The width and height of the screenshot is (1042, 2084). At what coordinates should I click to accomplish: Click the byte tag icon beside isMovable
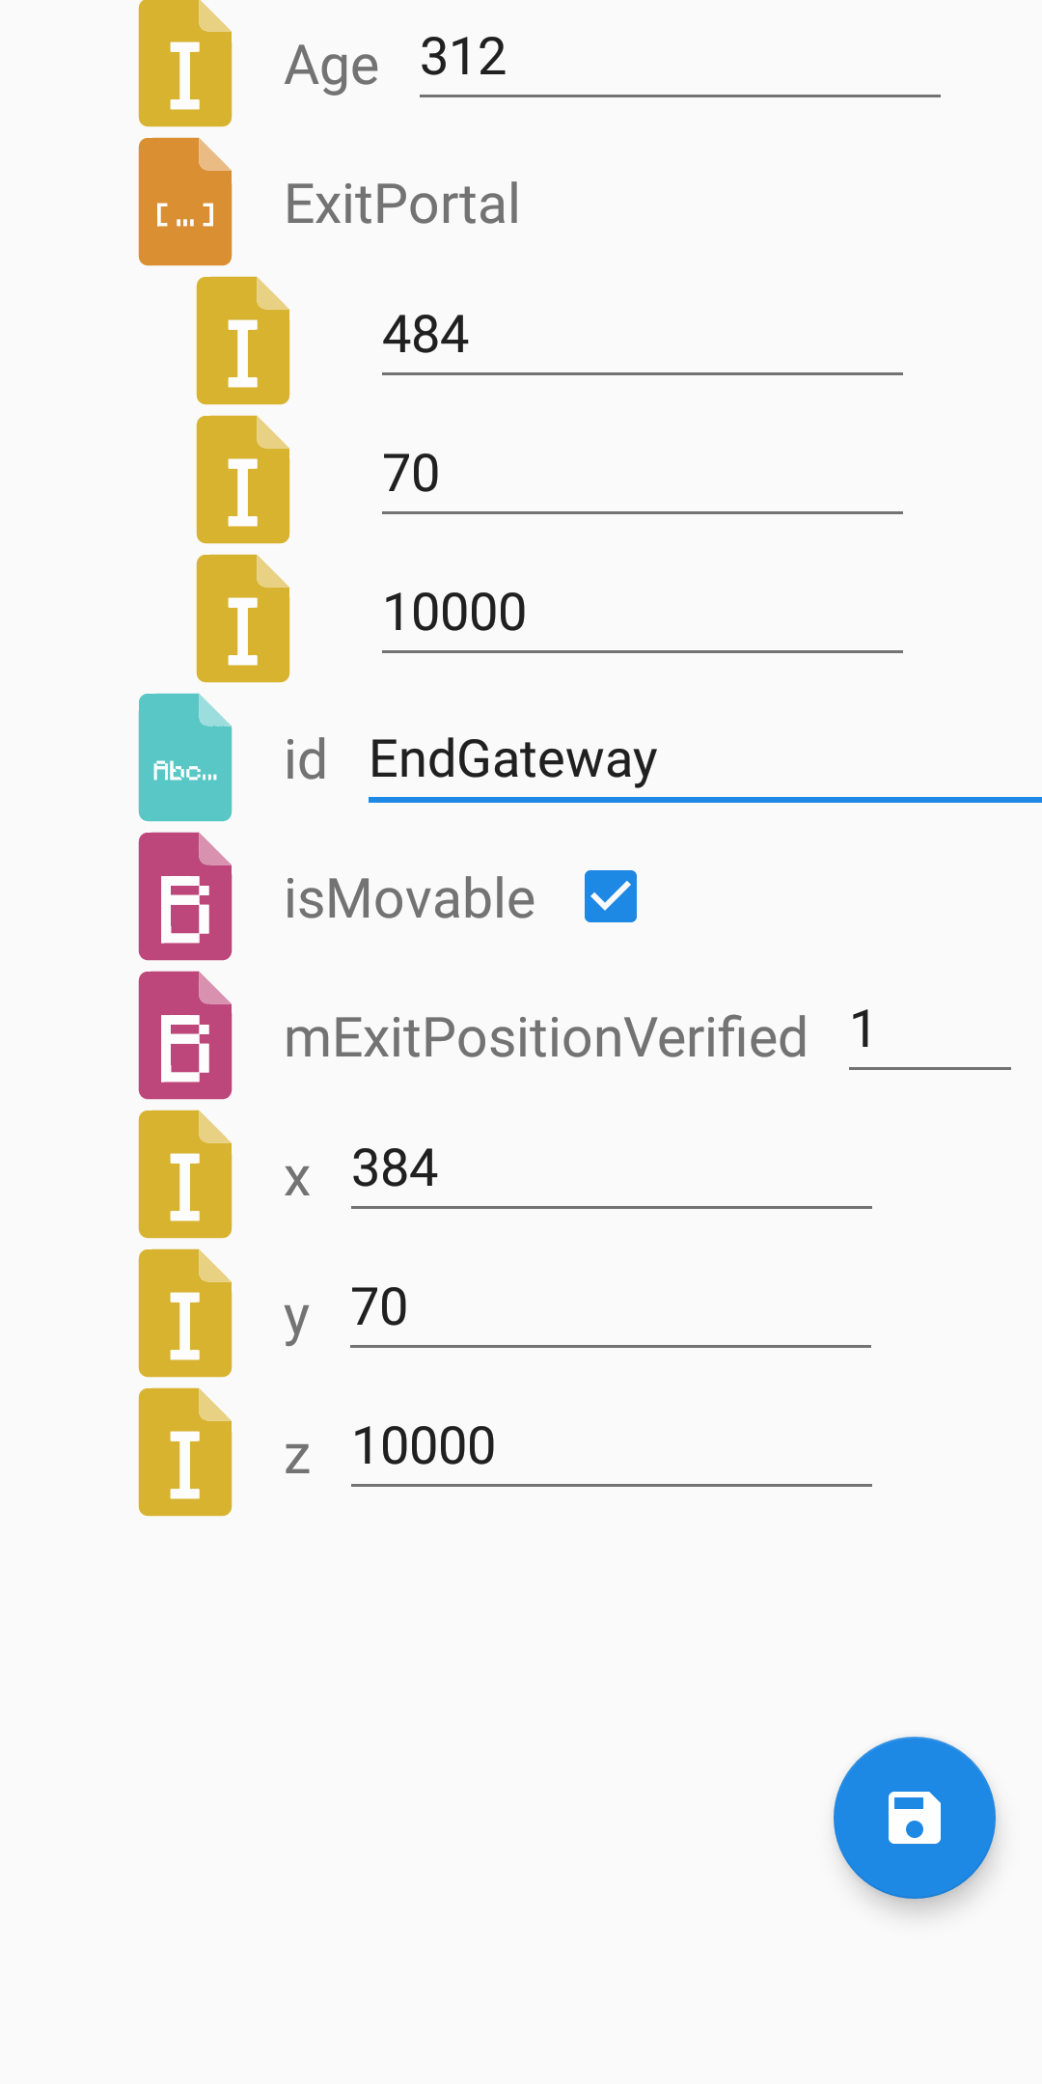point(185,897)
